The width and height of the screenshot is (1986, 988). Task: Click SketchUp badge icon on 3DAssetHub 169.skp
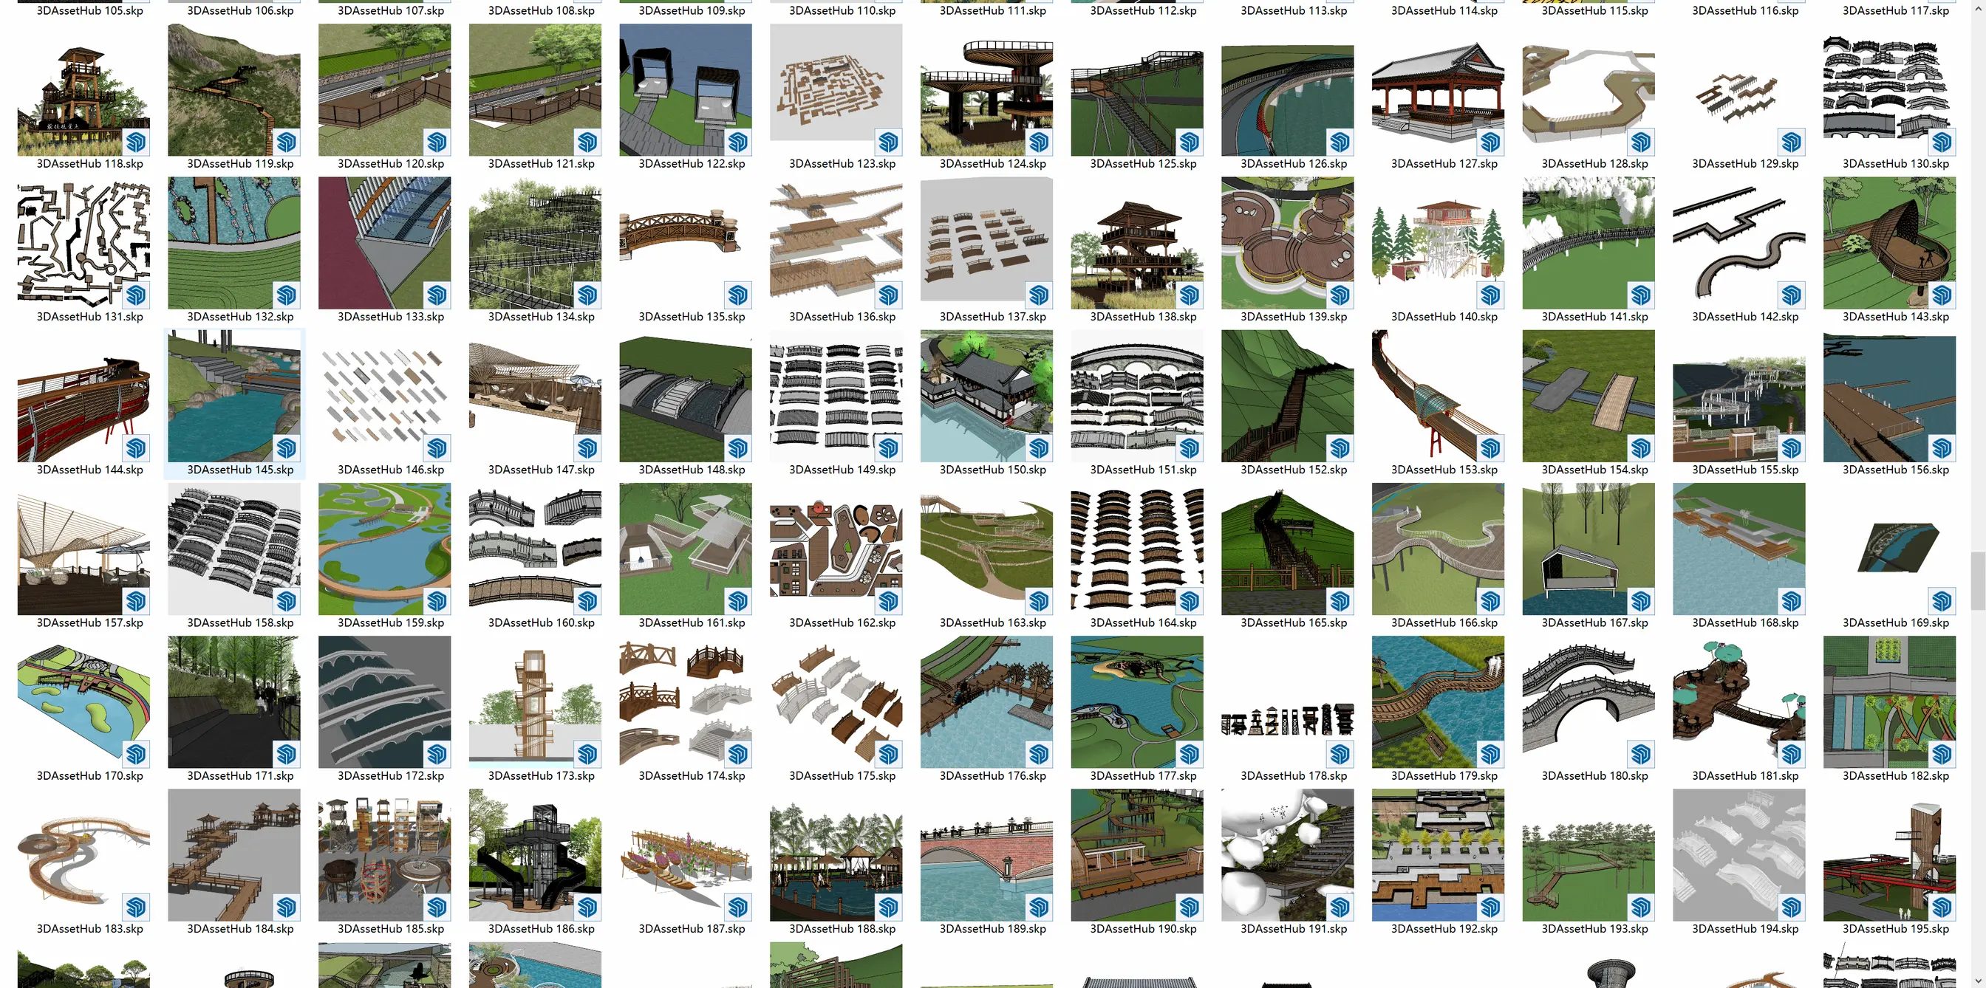pos(1941,601)
